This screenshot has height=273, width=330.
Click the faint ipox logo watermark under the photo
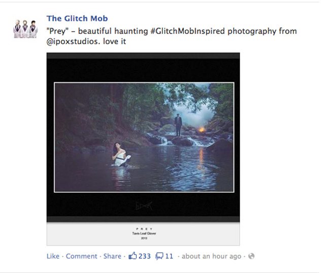click(144, 206)
